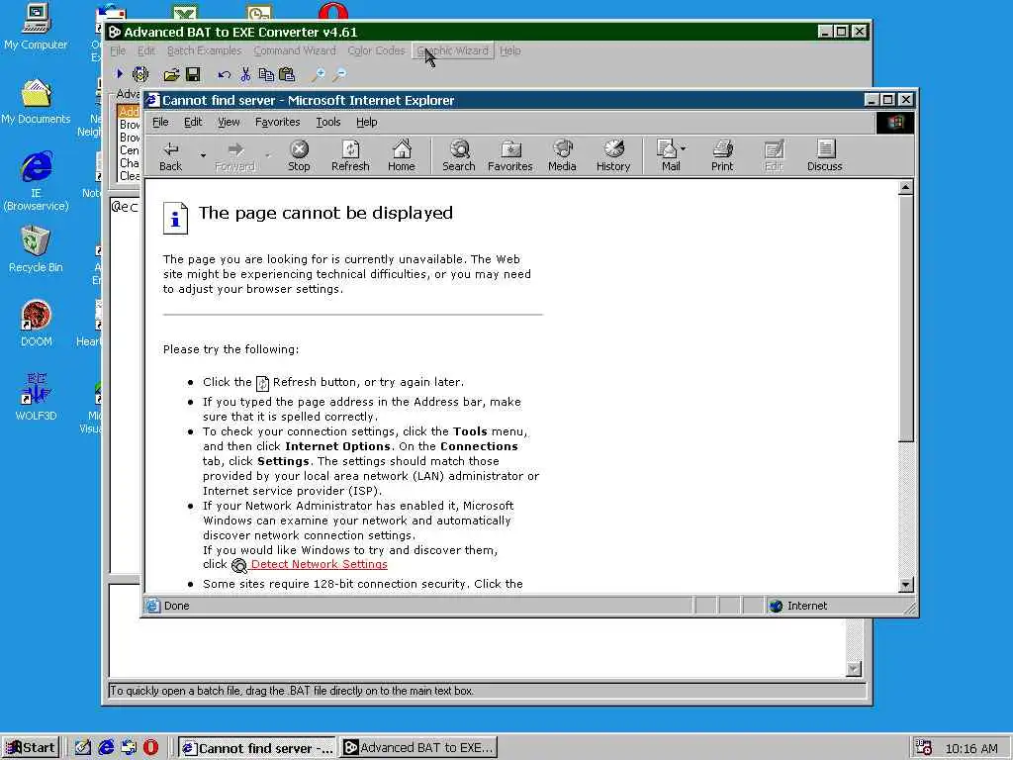Click the Discuss toolbar button

tap(824, 156)
